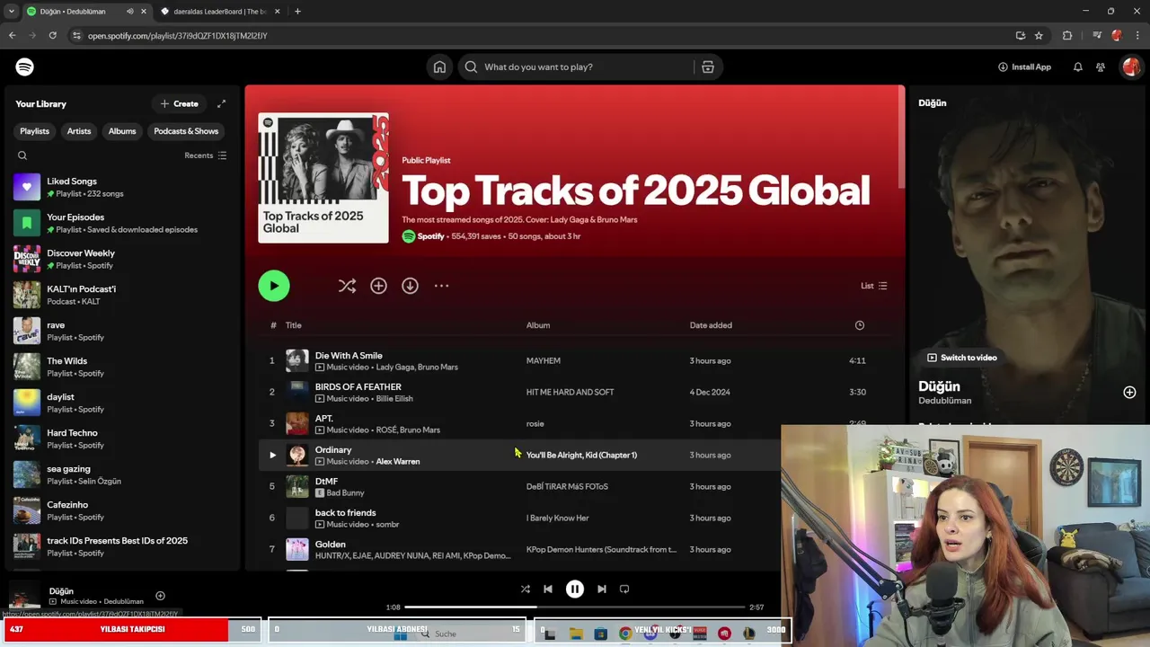This screenshot has width=1150, height=647.
Task: Open the browser tab list dropdown
Action: point(11,12)
